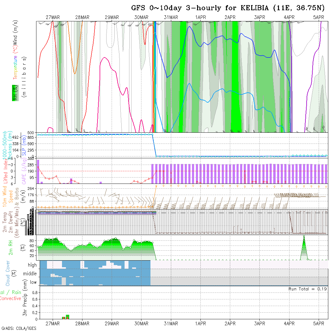Select 2APR on the bottom time axis
This screenshot has width=331, height=331.
(x=230, y=323)
